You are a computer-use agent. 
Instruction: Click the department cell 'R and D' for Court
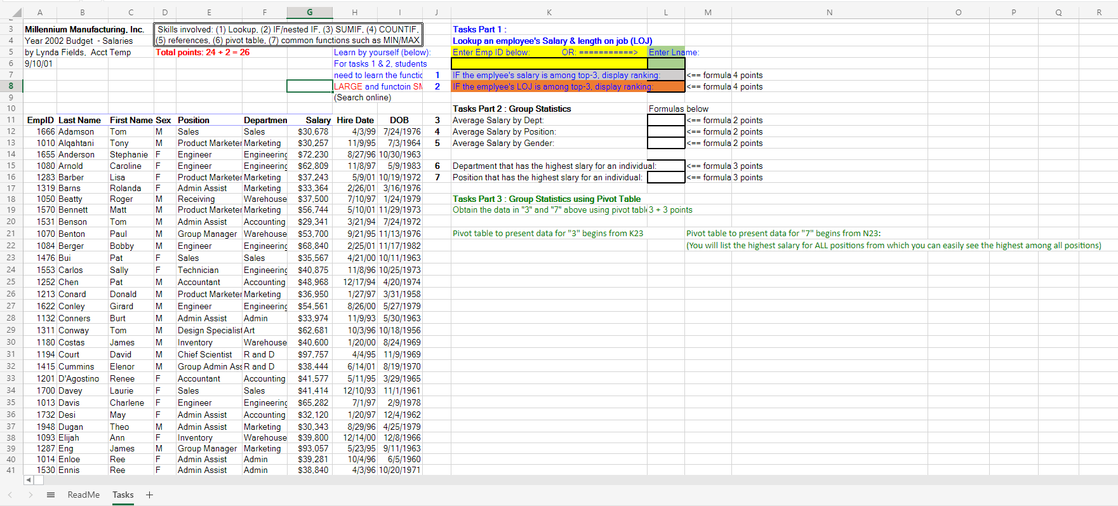pyautogui.click(x=265, y=354)
